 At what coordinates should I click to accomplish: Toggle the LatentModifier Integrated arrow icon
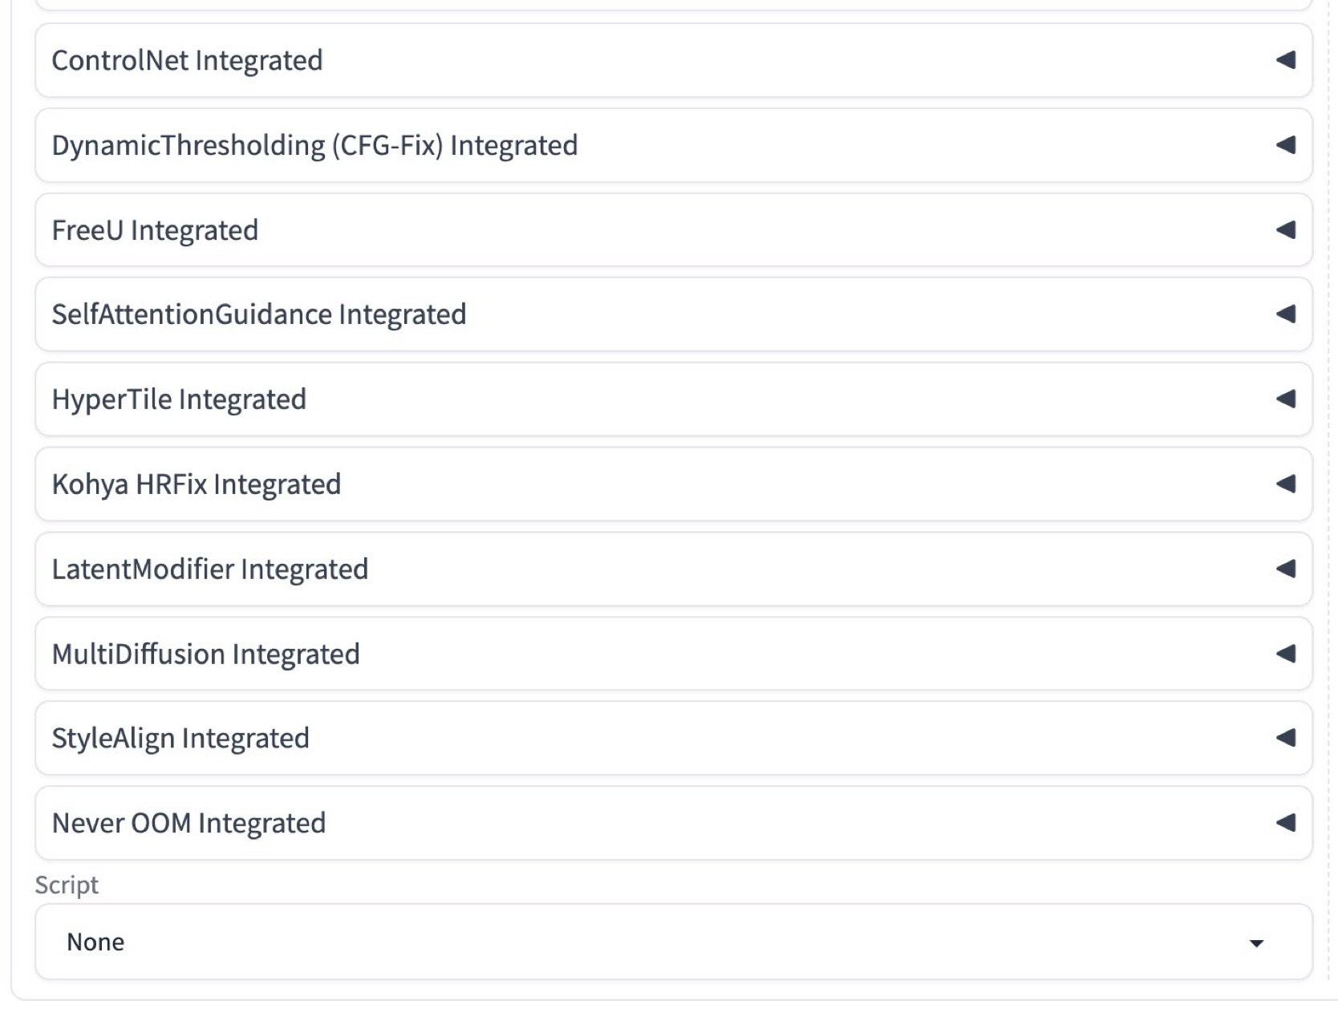click(x=1286, y=569)
